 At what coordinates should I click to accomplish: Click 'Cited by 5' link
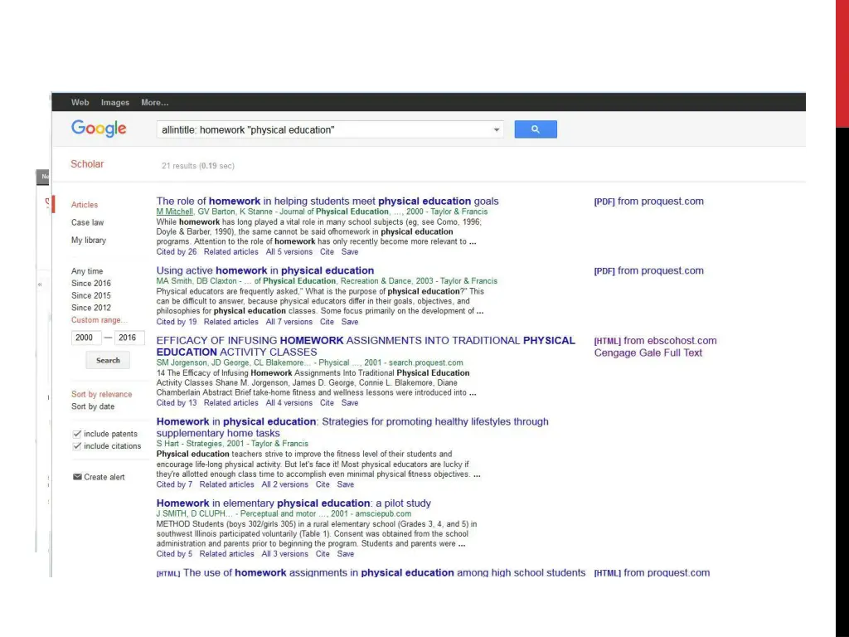[x=174, y=554]
